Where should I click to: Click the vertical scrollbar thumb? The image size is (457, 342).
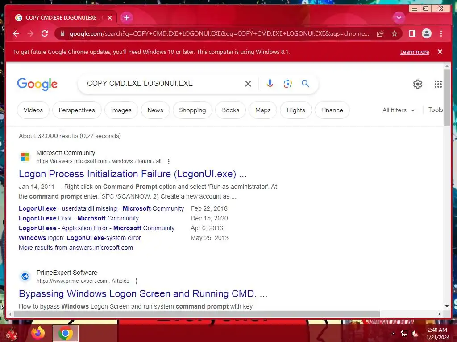(447, 98)
